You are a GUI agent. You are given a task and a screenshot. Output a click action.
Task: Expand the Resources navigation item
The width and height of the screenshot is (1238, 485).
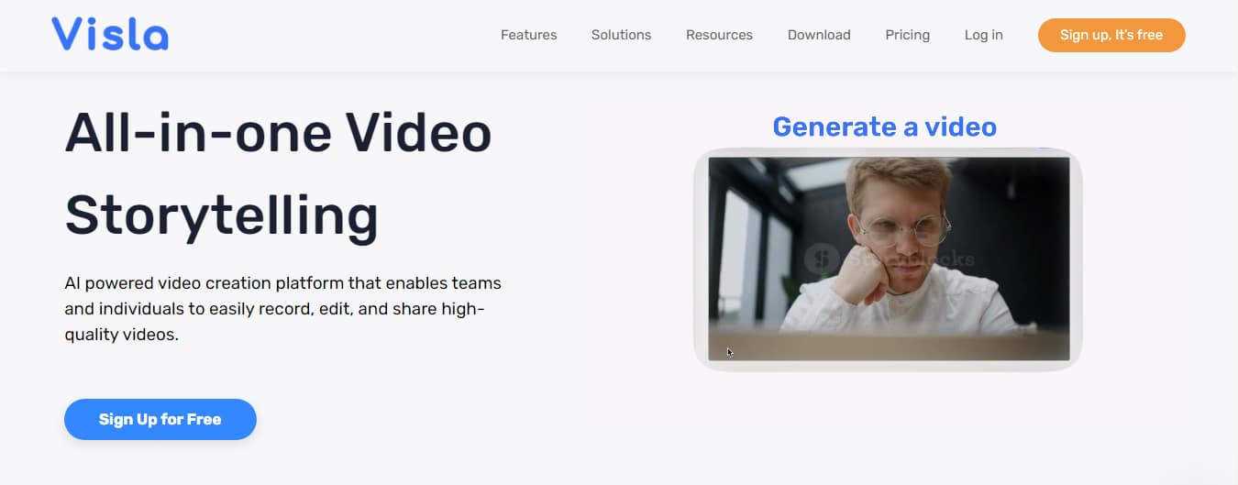click(719, 35)
